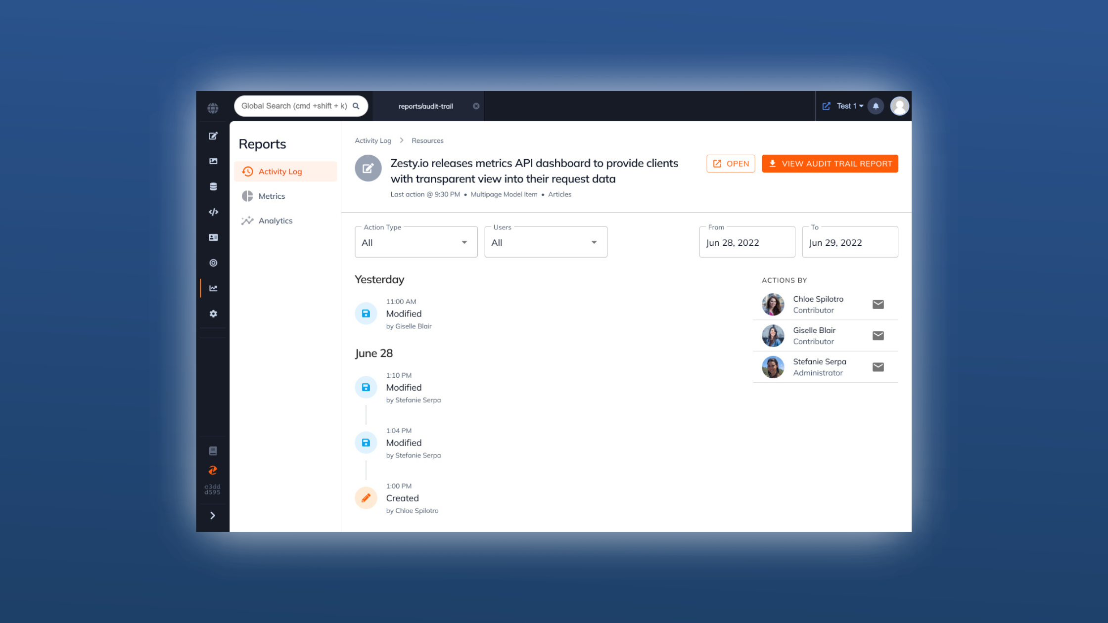Click Stefanie Serpa's avatar photo
Screen dimensions: 1108x623
click(x=773, y=367)
